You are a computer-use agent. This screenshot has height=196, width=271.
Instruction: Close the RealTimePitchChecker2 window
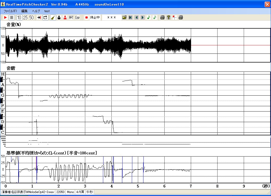(267, 4)
